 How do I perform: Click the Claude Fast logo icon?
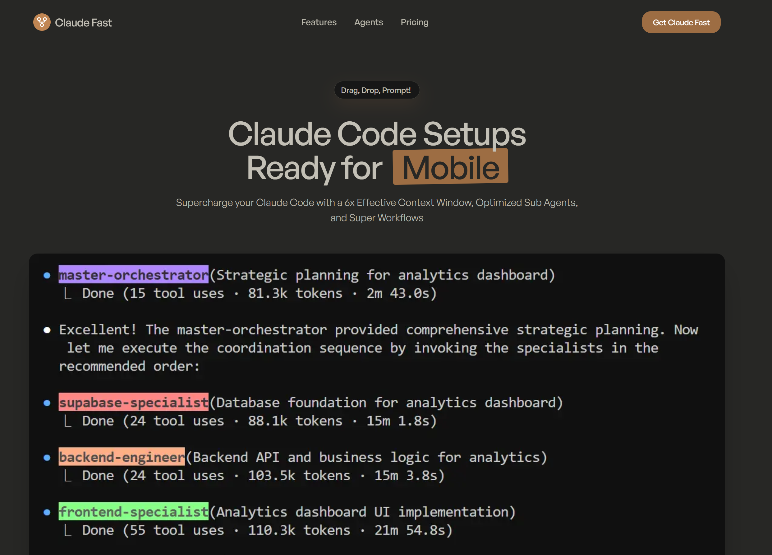[x=42, y=22]
